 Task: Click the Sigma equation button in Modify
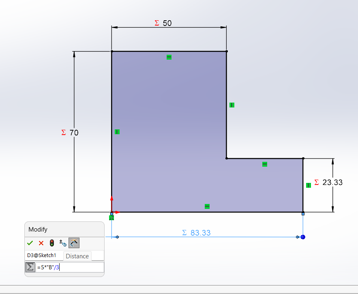coord(30,267)
